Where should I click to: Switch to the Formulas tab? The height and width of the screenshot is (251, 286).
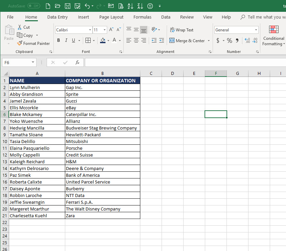(x=142, y=17)
